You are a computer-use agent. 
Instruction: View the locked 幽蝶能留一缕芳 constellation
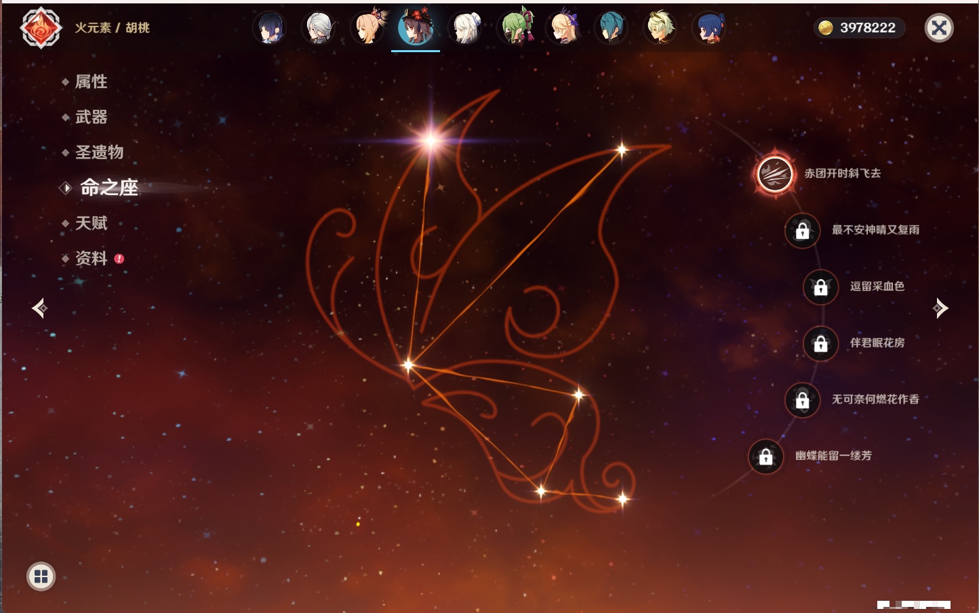pyautogui.click(x=765, y=457)
